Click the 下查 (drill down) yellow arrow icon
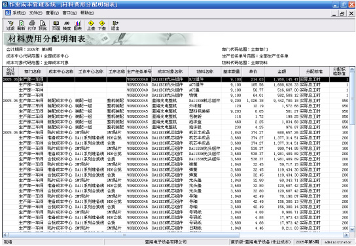 (102, 26)
